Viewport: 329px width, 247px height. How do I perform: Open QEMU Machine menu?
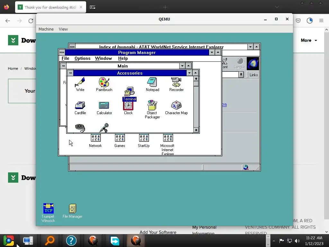(x=46, y=29)
